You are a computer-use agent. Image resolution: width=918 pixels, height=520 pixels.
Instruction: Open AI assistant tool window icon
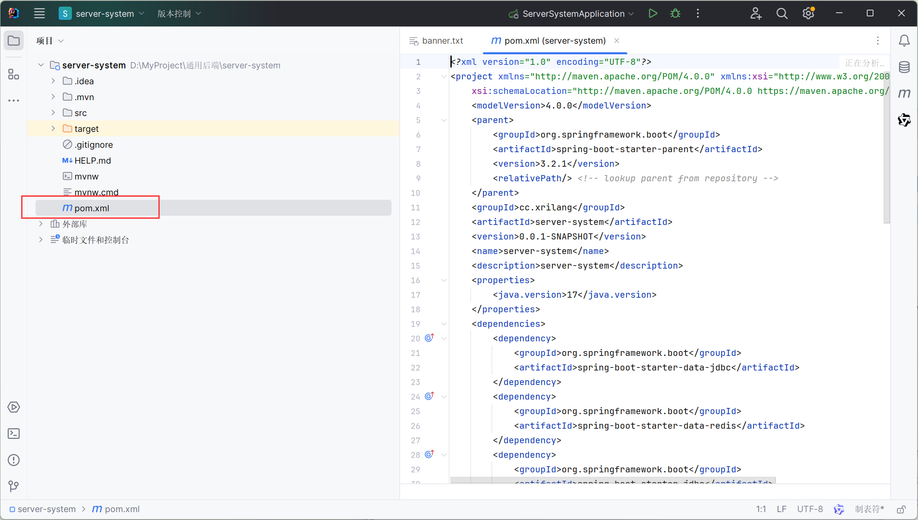click(904, 120)
